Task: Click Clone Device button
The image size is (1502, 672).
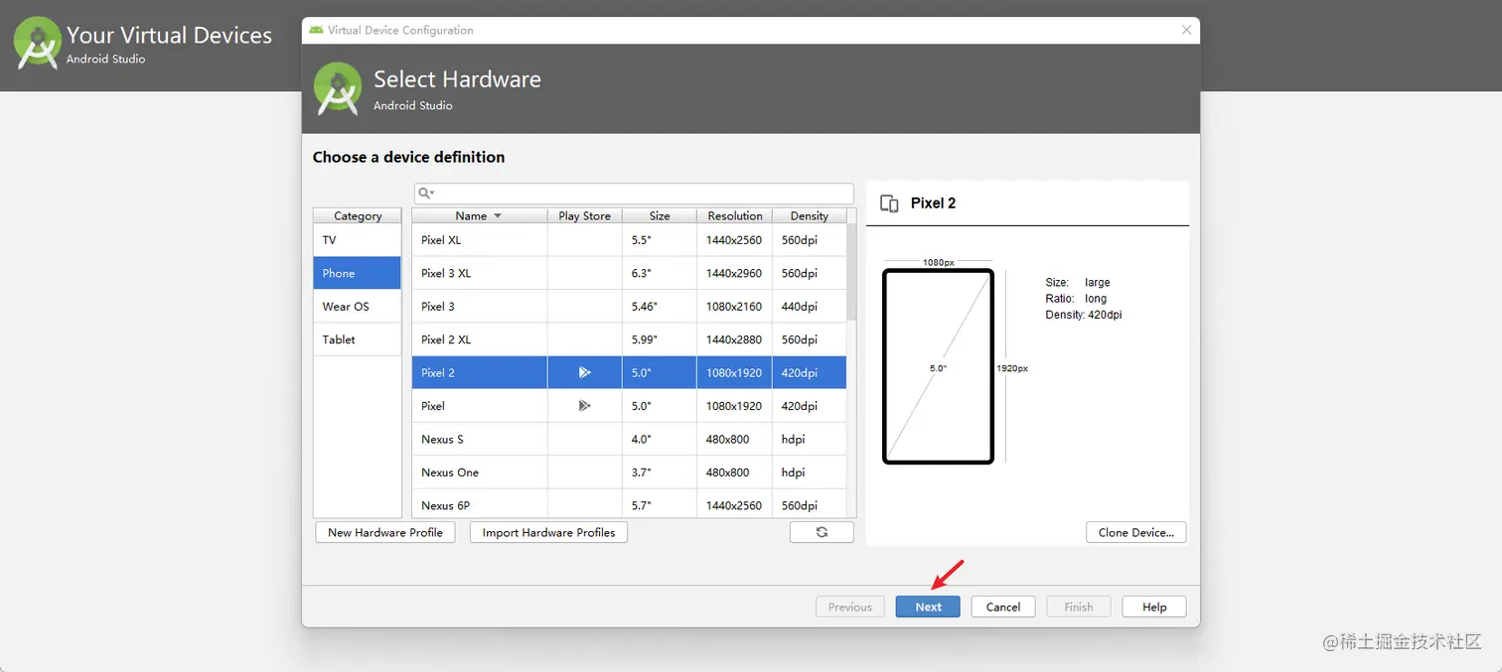Action: pyautogui.click(x=1136, y=532)
